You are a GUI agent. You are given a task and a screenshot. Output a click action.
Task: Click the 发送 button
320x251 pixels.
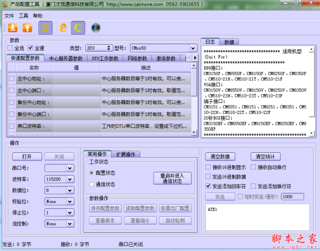click(220, 197)
